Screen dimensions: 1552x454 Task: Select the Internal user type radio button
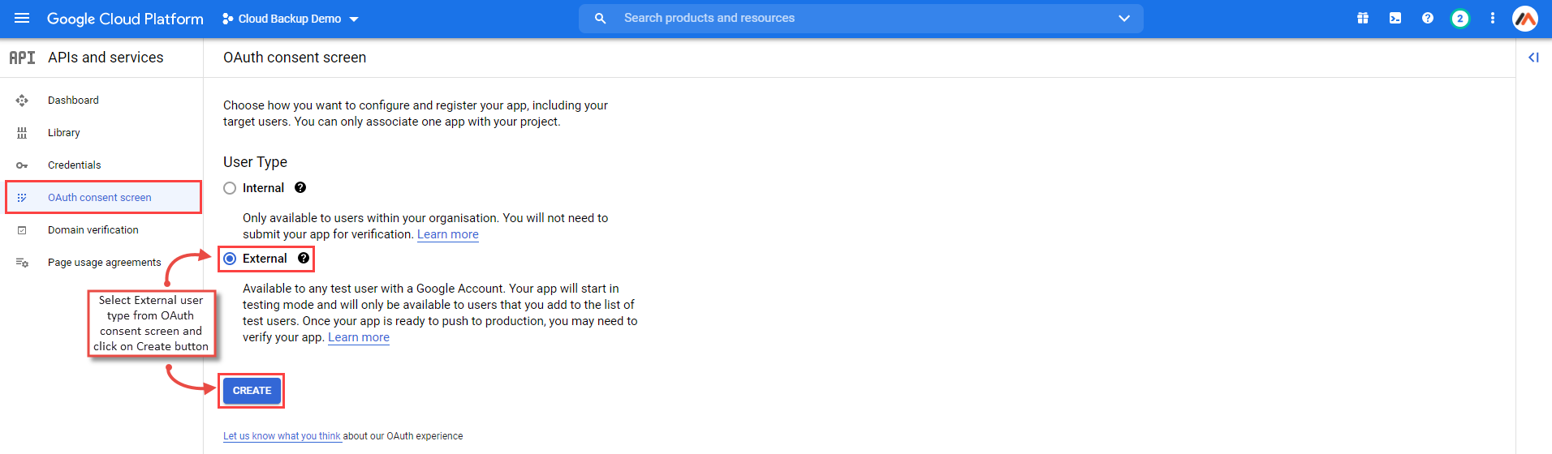coord(230,188)
